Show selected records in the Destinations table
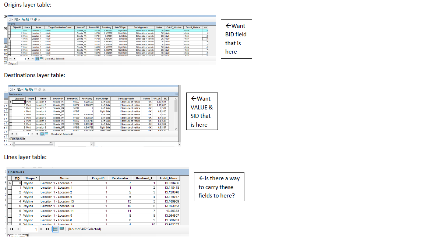This screenshot has width=424, height=246. coord(46,134)
